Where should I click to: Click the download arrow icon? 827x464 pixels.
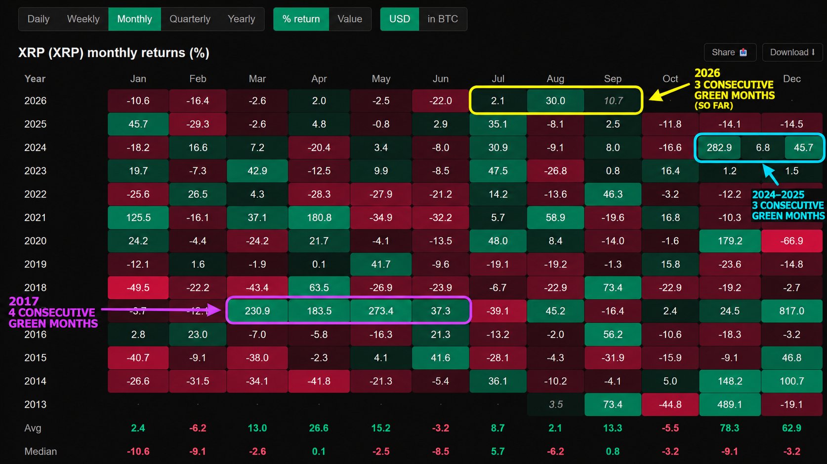[813, 52]
